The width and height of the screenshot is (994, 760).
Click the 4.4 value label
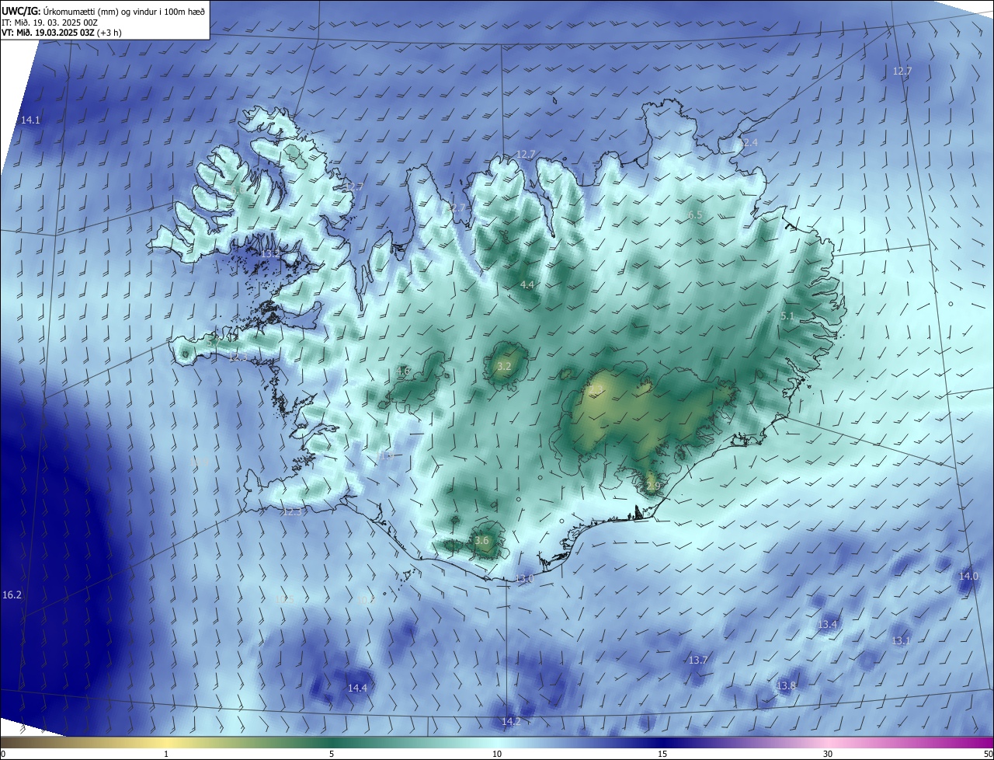pos(527,285)
